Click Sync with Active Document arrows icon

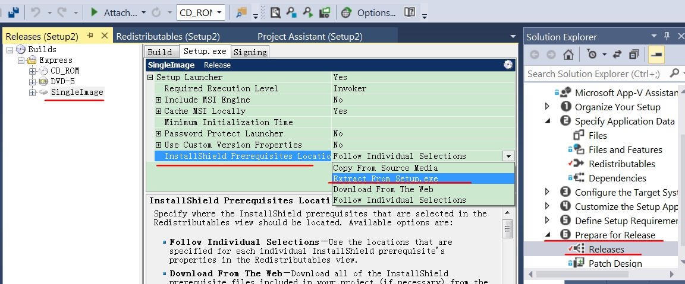pyautogui.click(x=617, y=55)
